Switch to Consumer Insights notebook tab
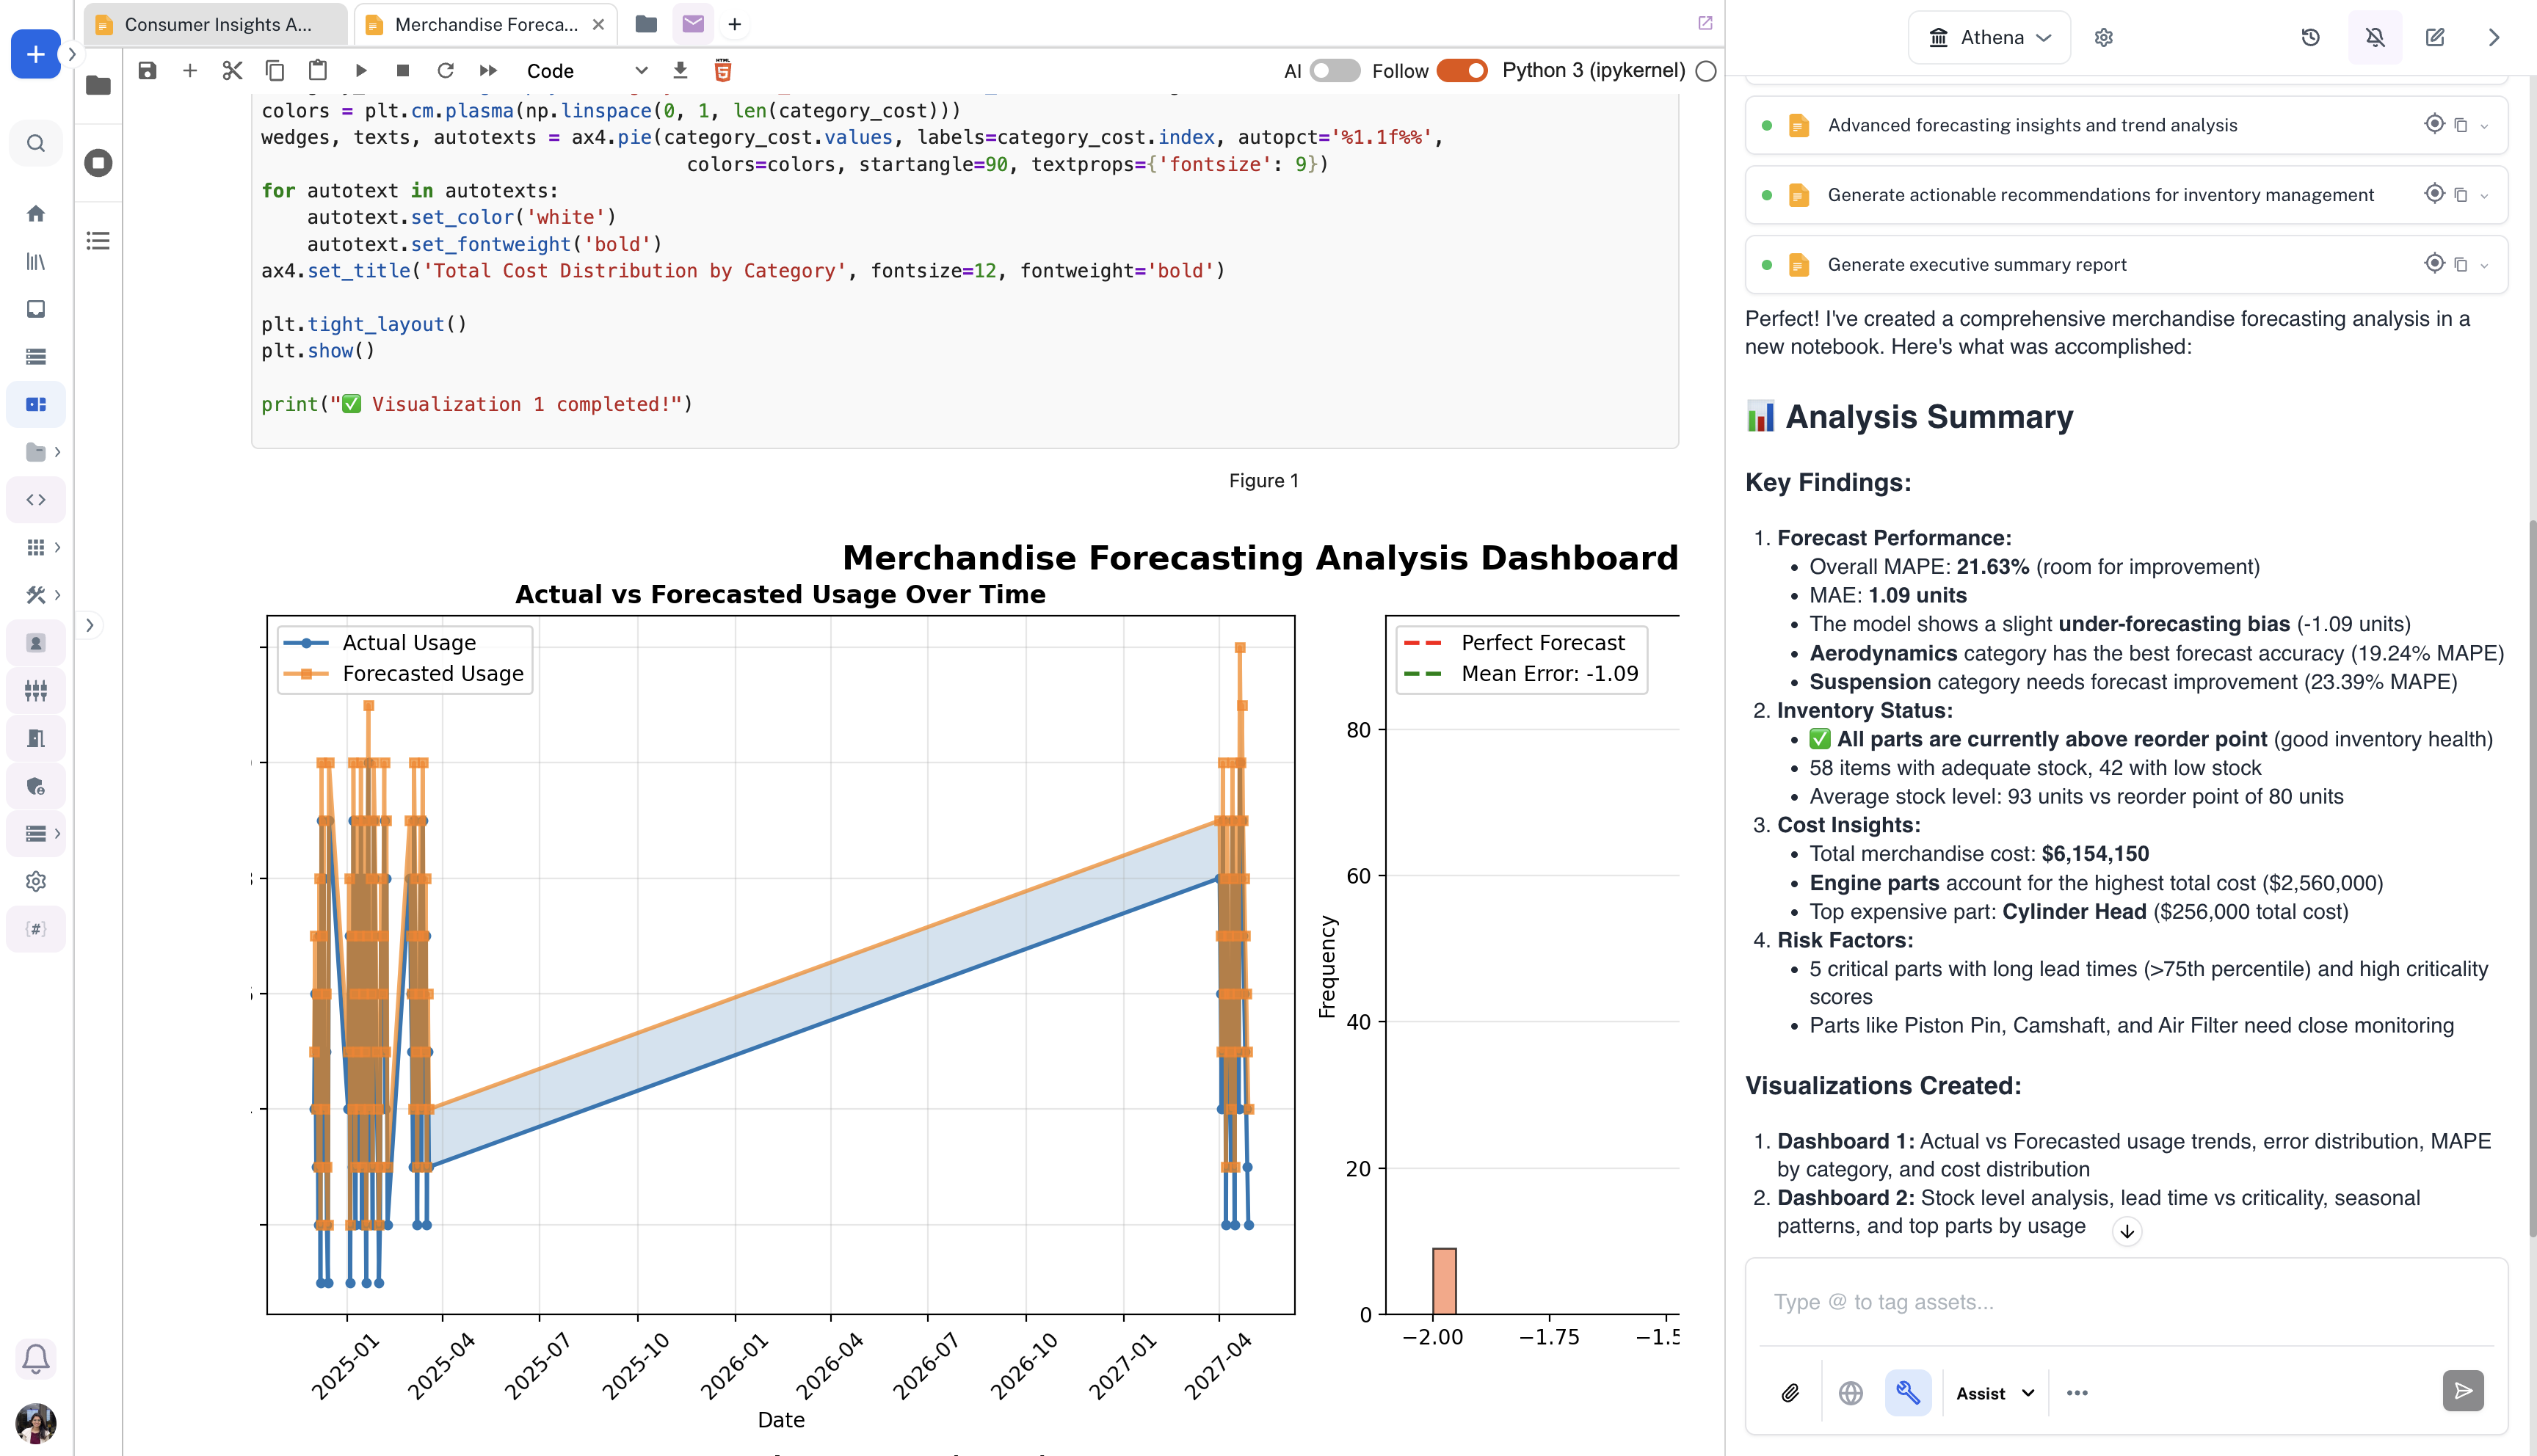The height and width of the screenshot is (1456, 2537). pyautogui.click(x=215, y=24)
